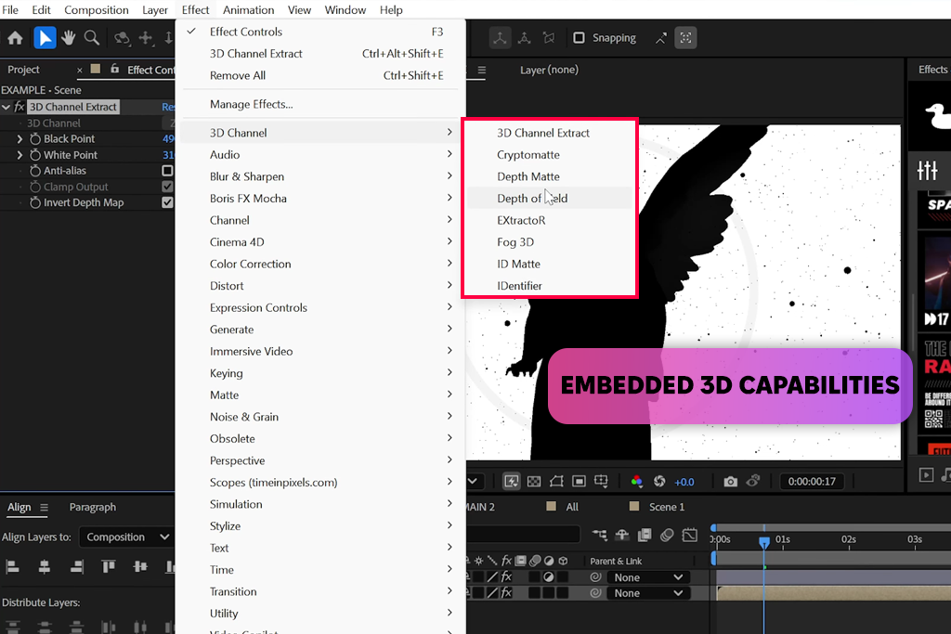Click the Snapping options expand icon
Image resolution: width=951 pixels, height=634 pixels.
(x=660, y=38)
